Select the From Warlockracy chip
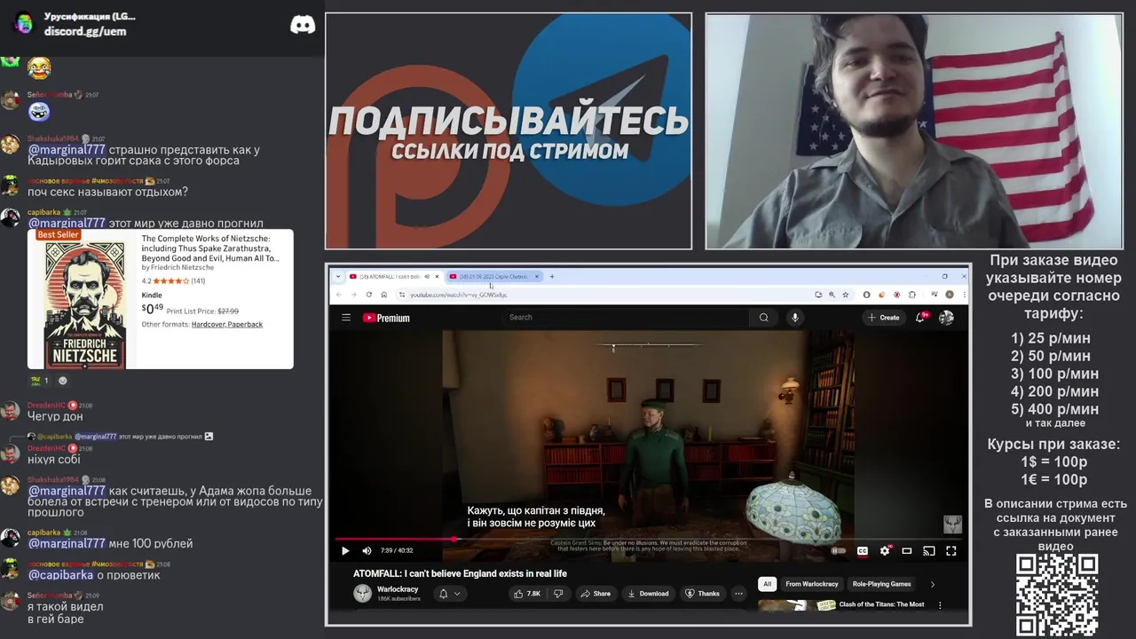The image size is (1136, 639). 812,584
